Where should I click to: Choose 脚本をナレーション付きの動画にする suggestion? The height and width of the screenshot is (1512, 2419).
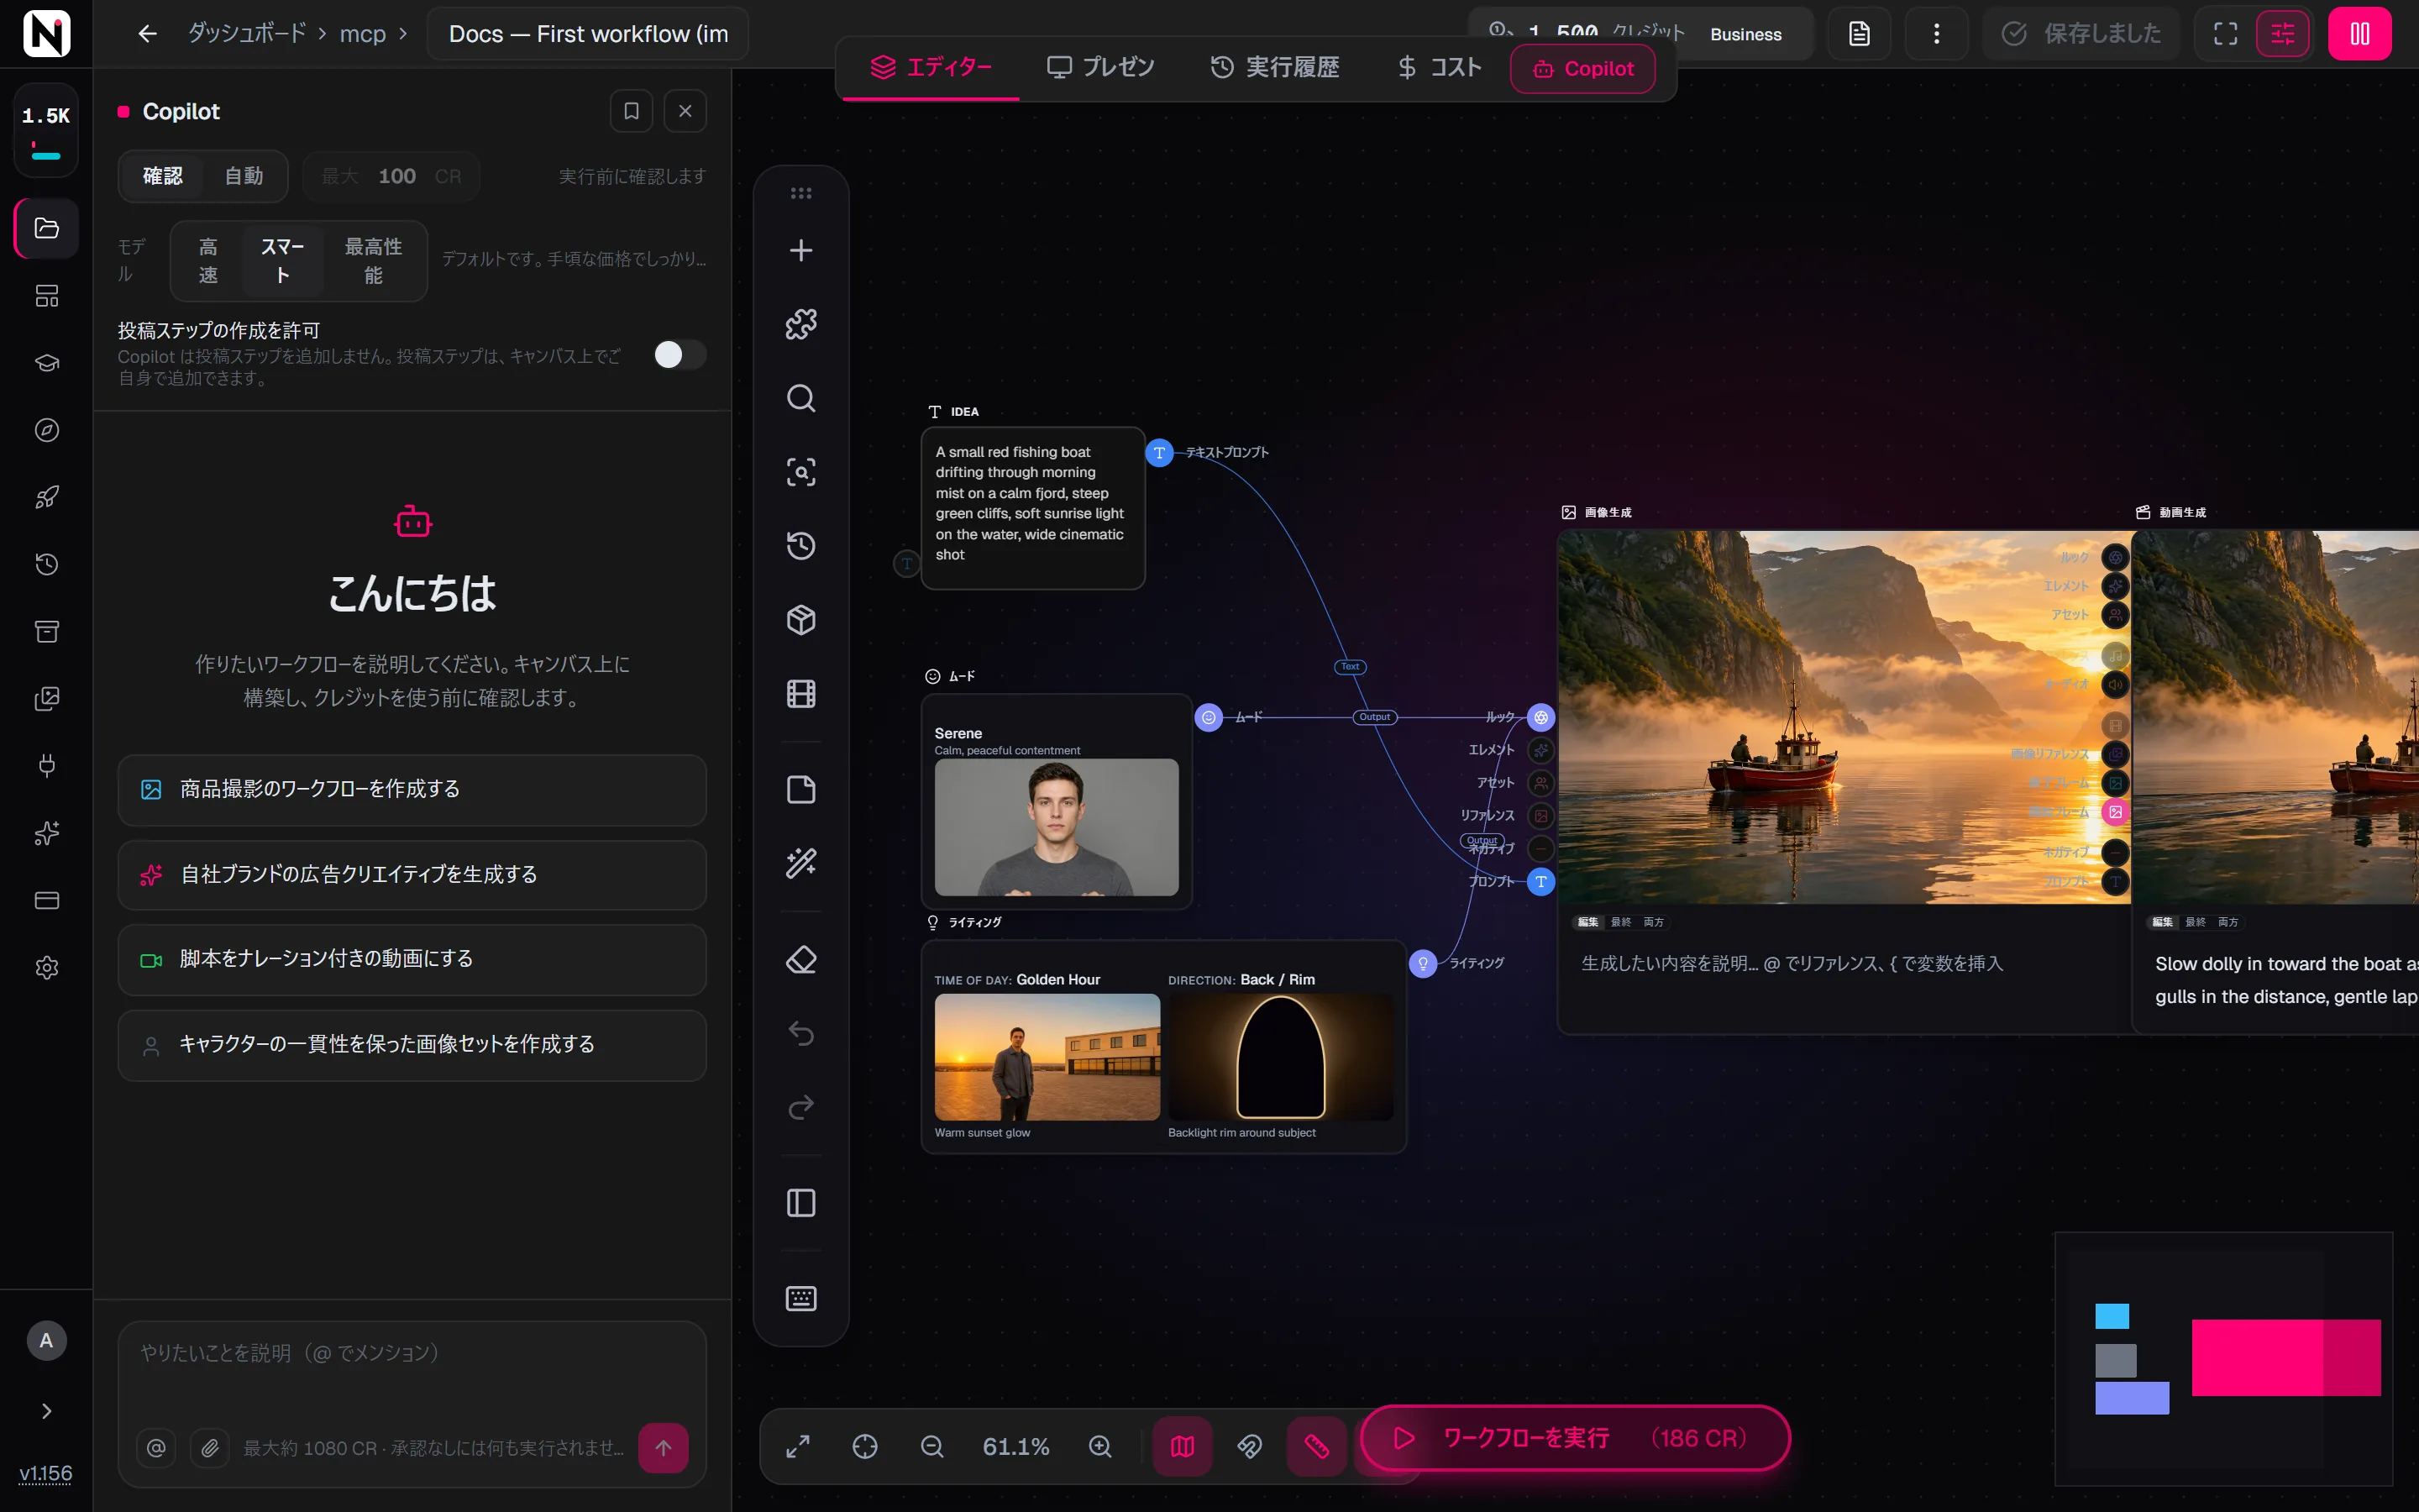tap(412, 959)
